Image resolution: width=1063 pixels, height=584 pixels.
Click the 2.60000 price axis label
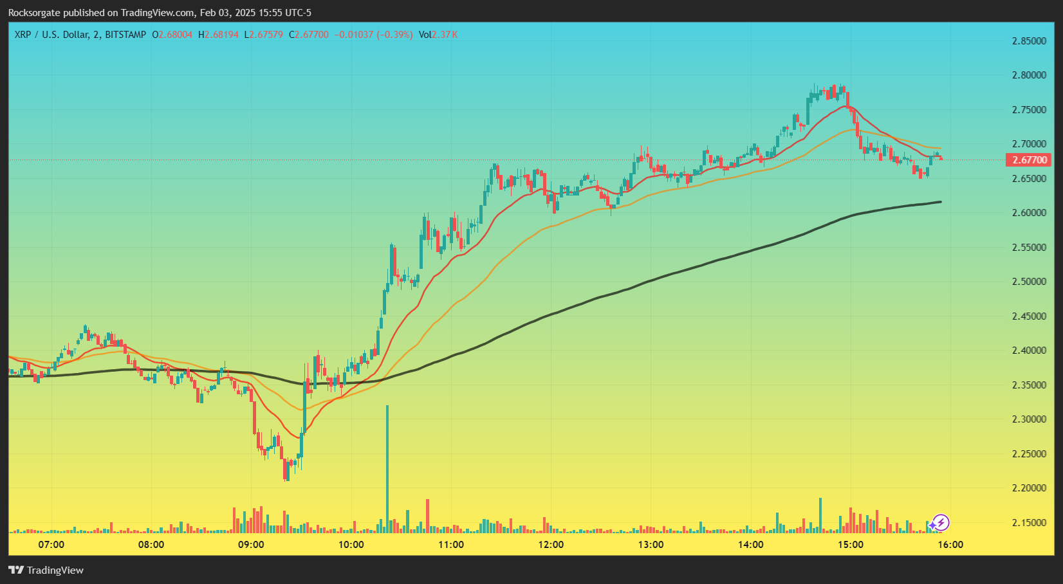pos(1030,213)
